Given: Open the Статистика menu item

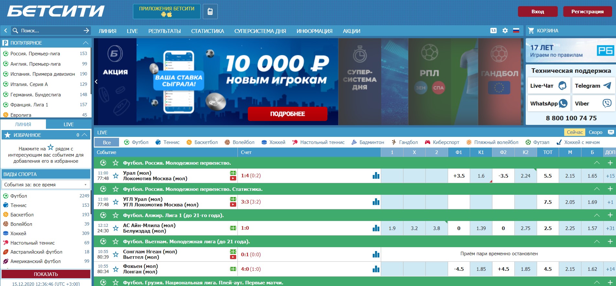Looking at the screenshot, I should tap(207, 31).
